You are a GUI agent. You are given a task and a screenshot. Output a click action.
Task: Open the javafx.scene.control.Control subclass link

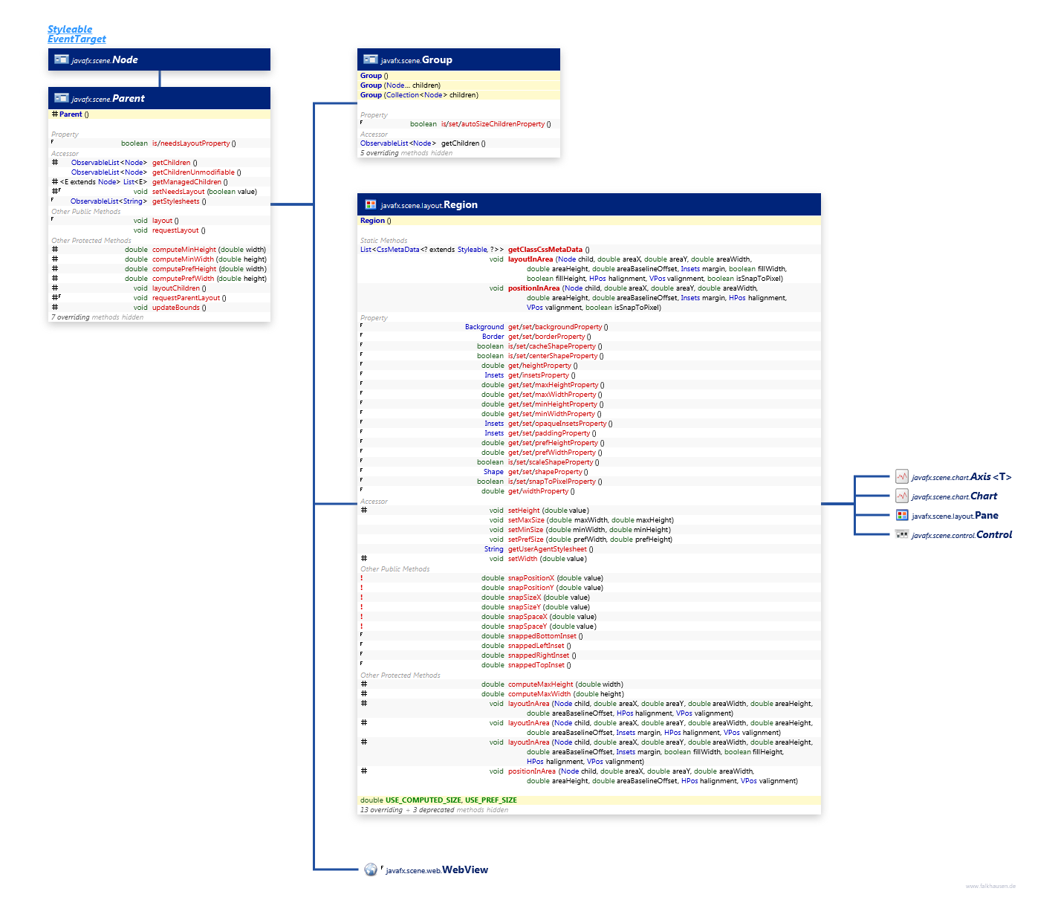[x=961, y=534]
